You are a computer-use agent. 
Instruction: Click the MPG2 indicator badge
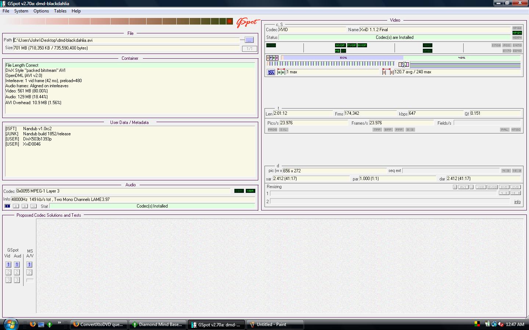click(517, 28)
